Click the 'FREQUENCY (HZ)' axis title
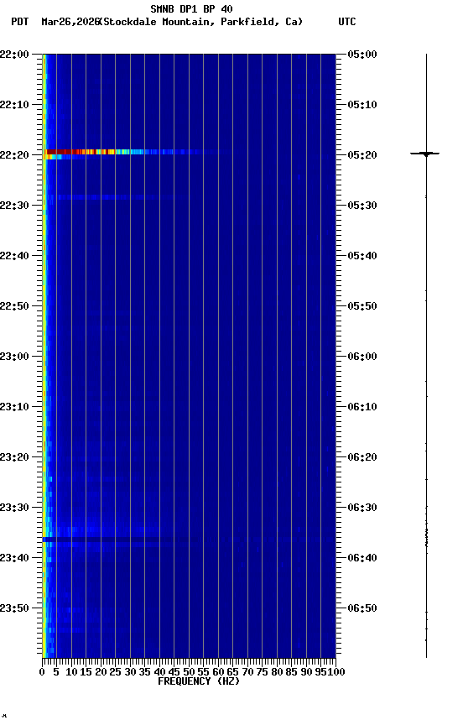This screenshot has height=725, width=463. point(199,681)
